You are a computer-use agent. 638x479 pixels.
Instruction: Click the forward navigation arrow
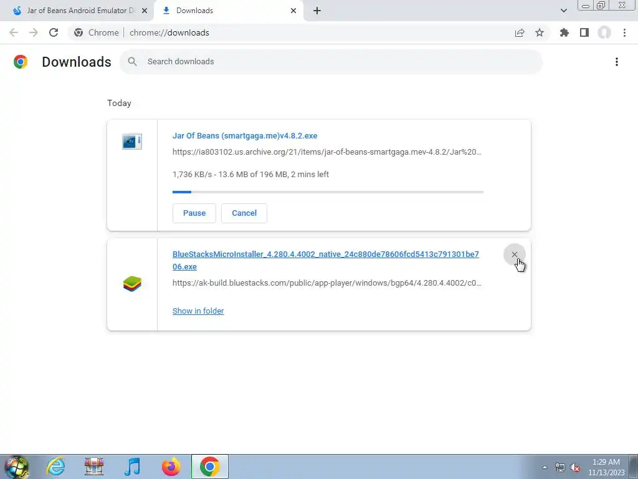pyautogui.click(x=34, y=32)
